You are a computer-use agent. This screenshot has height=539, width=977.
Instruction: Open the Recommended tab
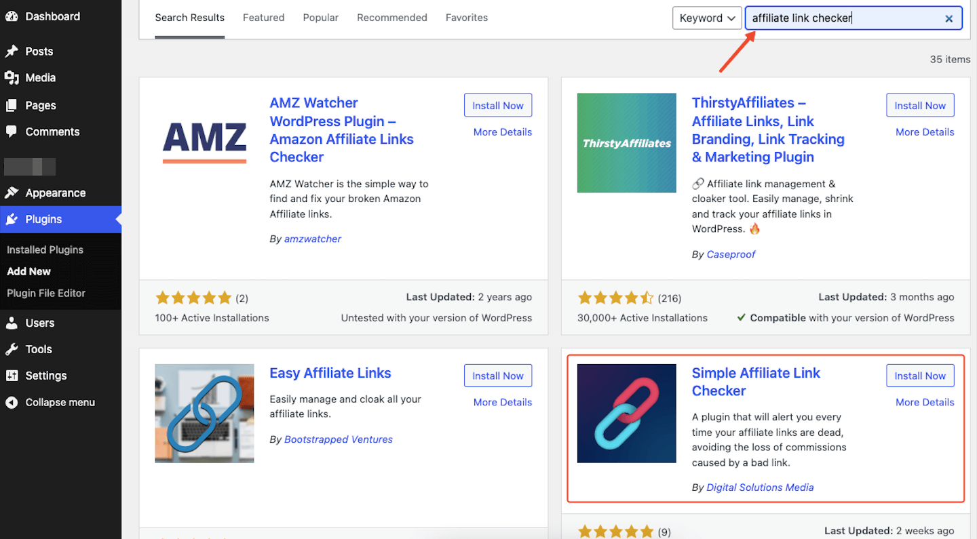click(392, 18)
